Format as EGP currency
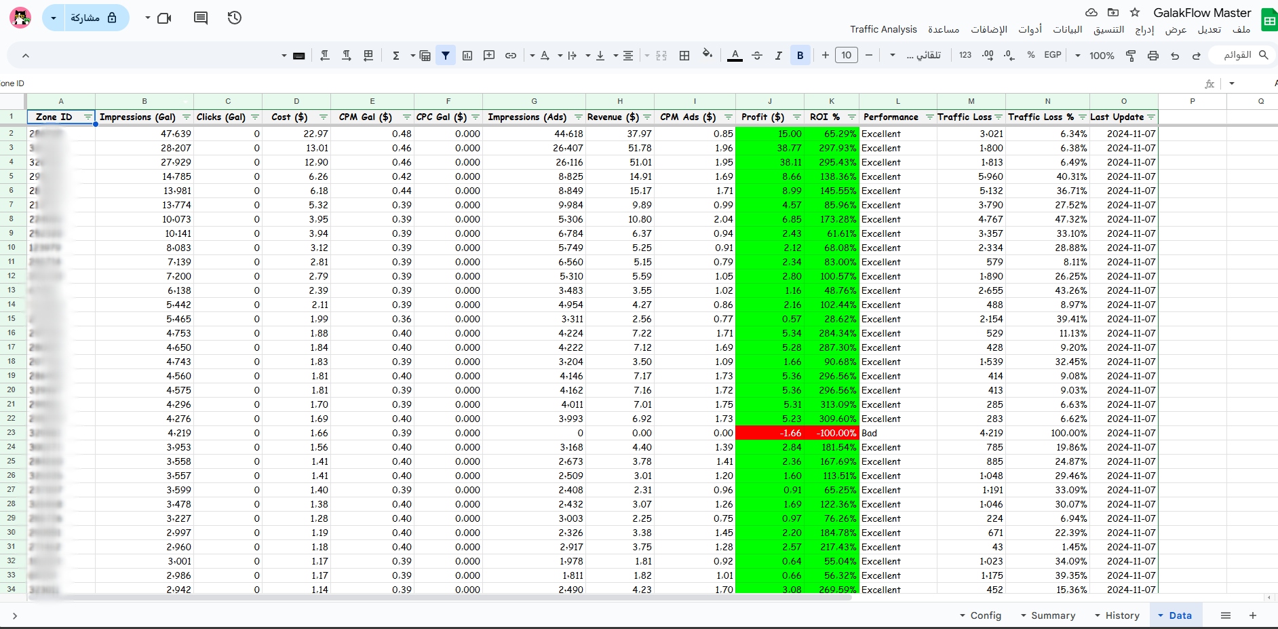 tap(1053, 55)
